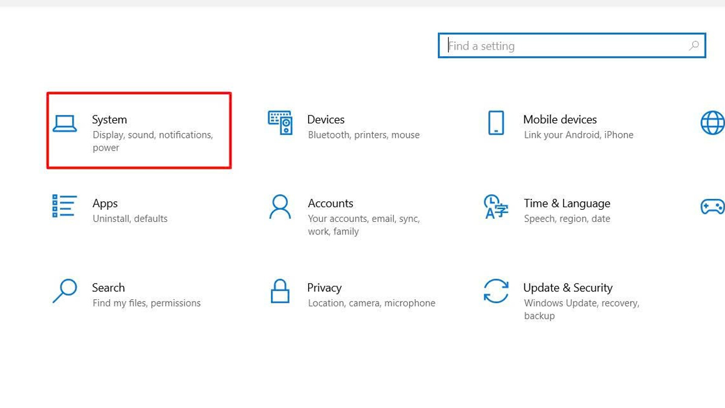Click the game controller icon at the right edge
The height and width of the screenshot is (408, 725).
(712, 207)
